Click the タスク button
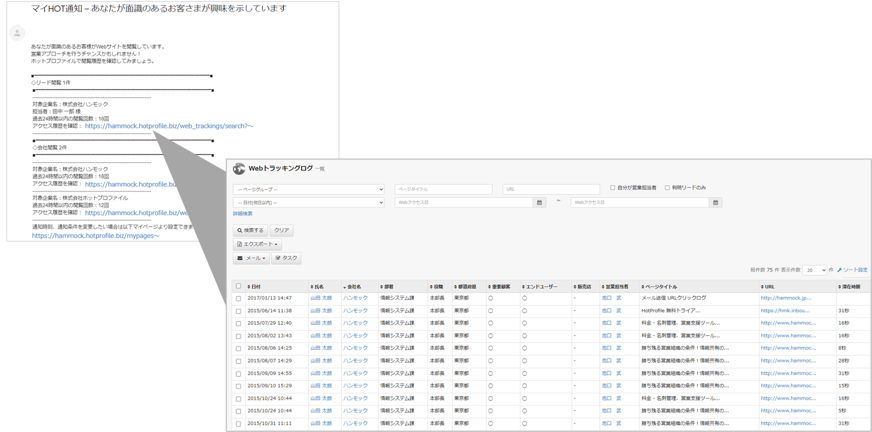 point(286,258)
